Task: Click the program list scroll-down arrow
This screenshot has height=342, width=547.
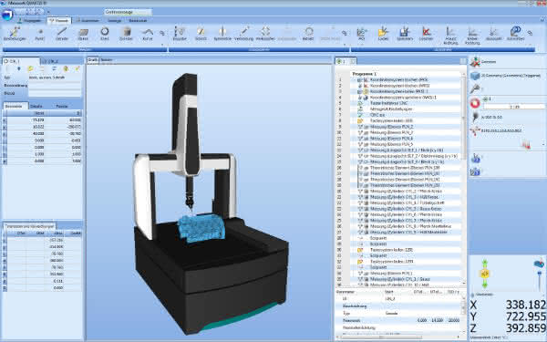Action: tap(464, 283)
